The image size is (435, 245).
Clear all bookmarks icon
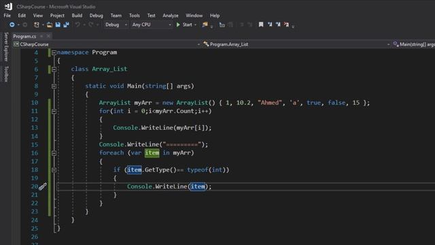[286, 24]
